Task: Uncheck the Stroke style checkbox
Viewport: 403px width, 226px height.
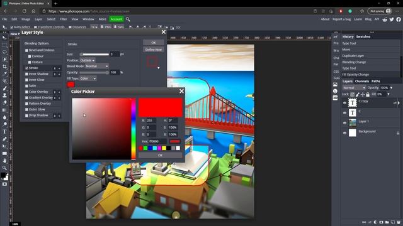Action: point(26,68)
